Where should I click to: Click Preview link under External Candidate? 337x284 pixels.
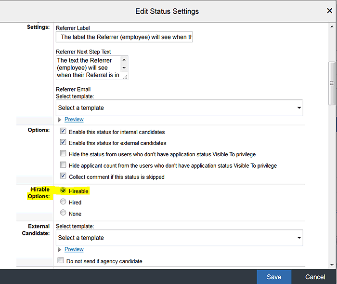pyautogui.click(x=74, y=249)
